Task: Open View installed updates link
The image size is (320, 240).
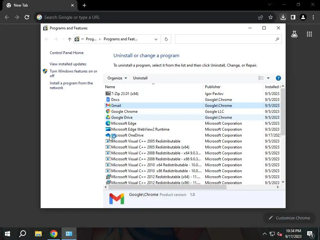Action: pos(68,64)
